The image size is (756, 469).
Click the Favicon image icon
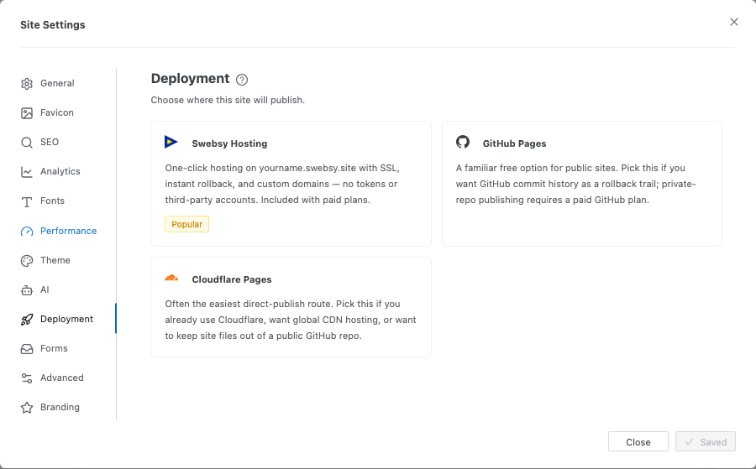[27, 113]
